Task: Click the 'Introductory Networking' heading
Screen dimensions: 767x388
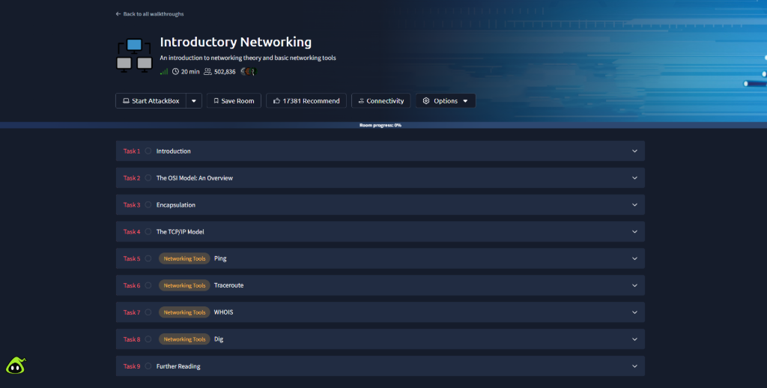Action: pos(236,42)
